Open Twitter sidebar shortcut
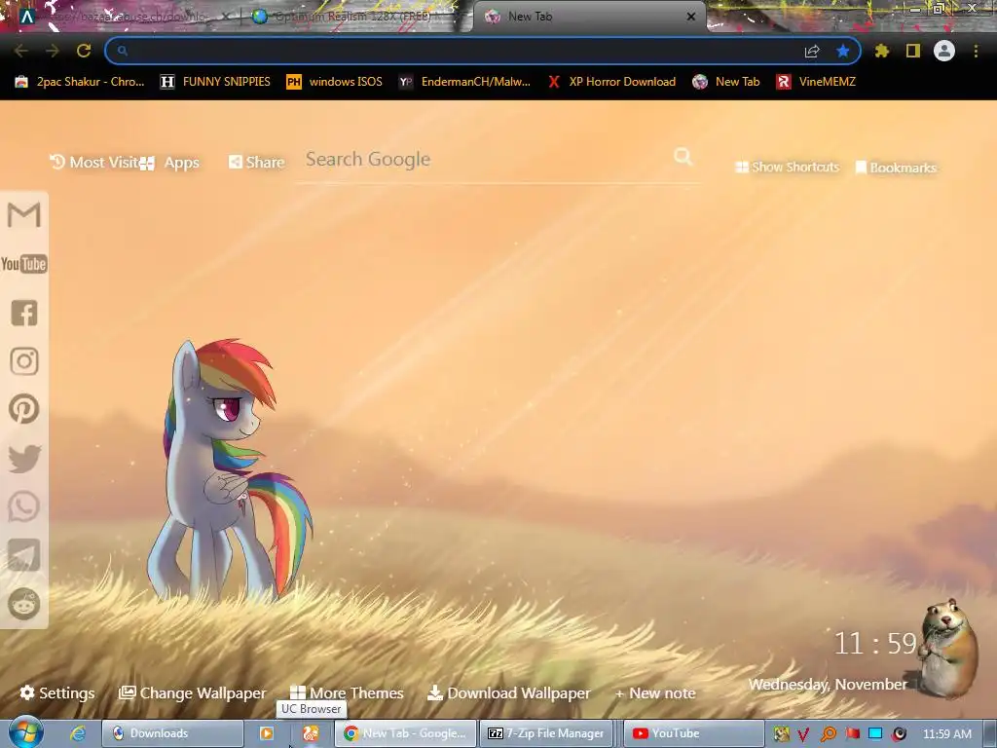 point(24,458)
